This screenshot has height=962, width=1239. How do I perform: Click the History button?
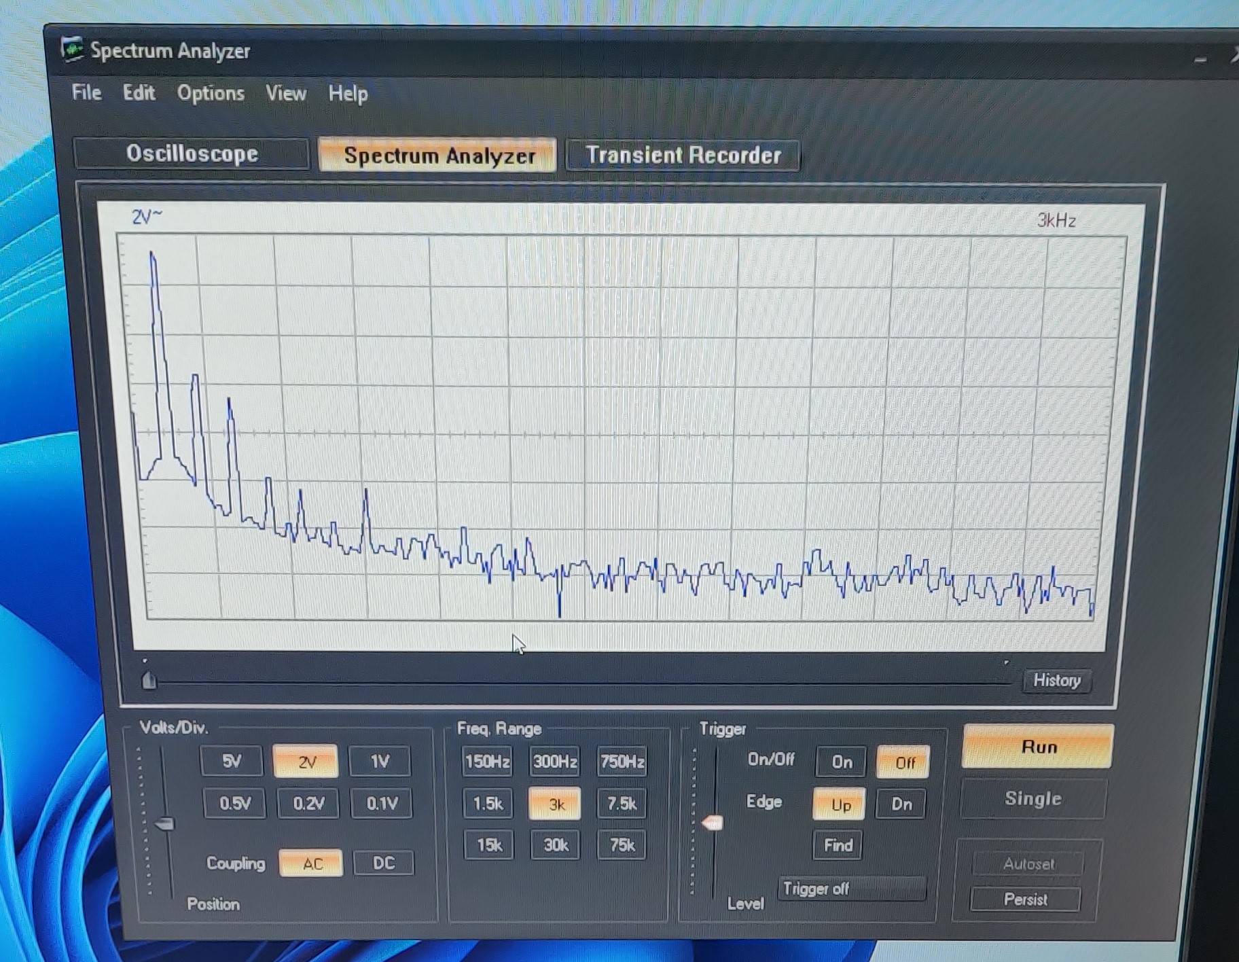(1056, 681)
